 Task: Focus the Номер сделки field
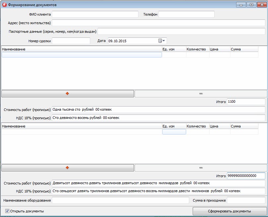71,41
